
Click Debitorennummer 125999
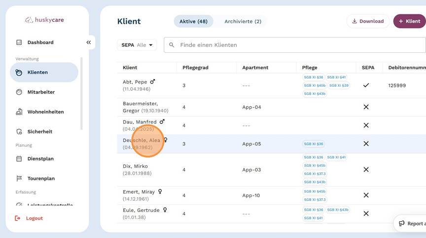397,85
